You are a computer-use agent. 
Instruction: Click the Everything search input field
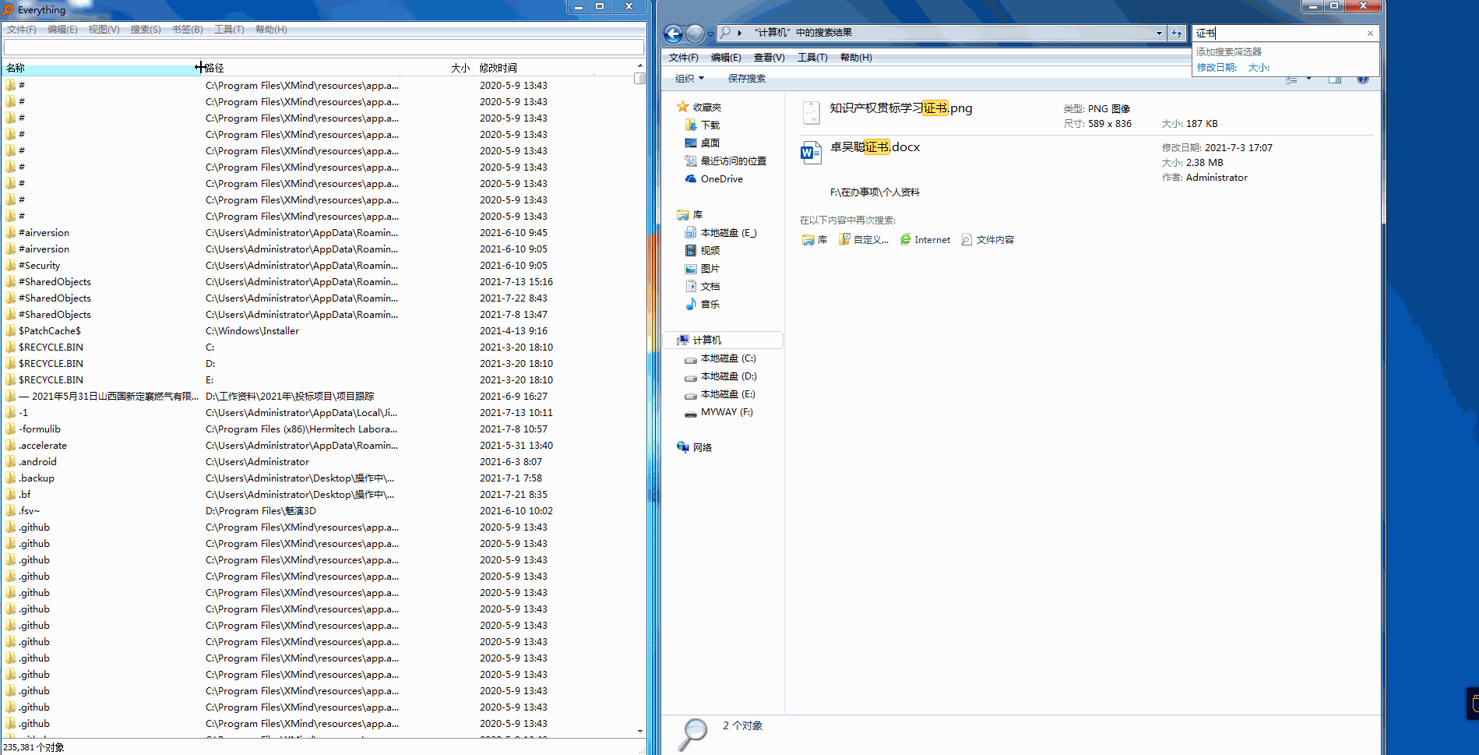point(324,47)
